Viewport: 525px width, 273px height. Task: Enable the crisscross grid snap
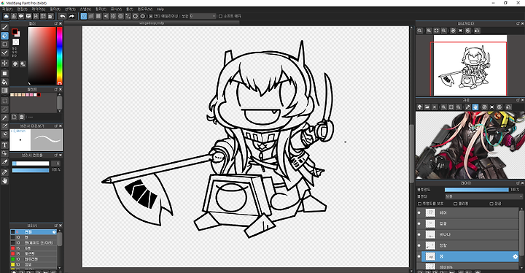(x=98, y=16)
